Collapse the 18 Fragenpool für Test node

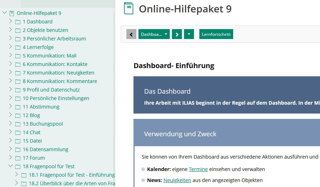click(10, 166)
